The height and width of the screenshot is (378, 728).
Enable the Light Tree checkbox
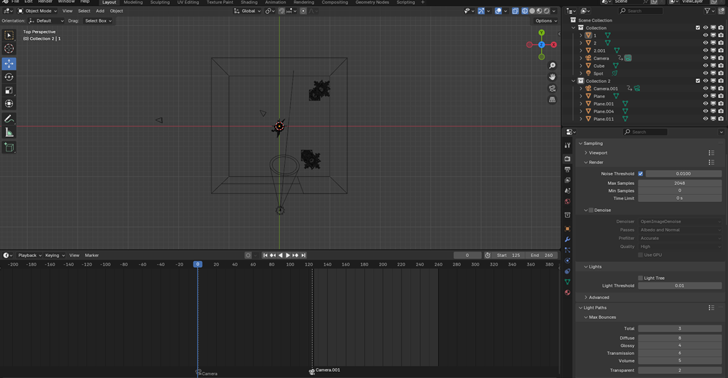(641, 278)
